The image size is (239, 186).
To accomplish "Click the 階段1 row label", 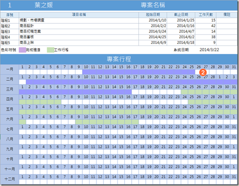I will 5,20.
